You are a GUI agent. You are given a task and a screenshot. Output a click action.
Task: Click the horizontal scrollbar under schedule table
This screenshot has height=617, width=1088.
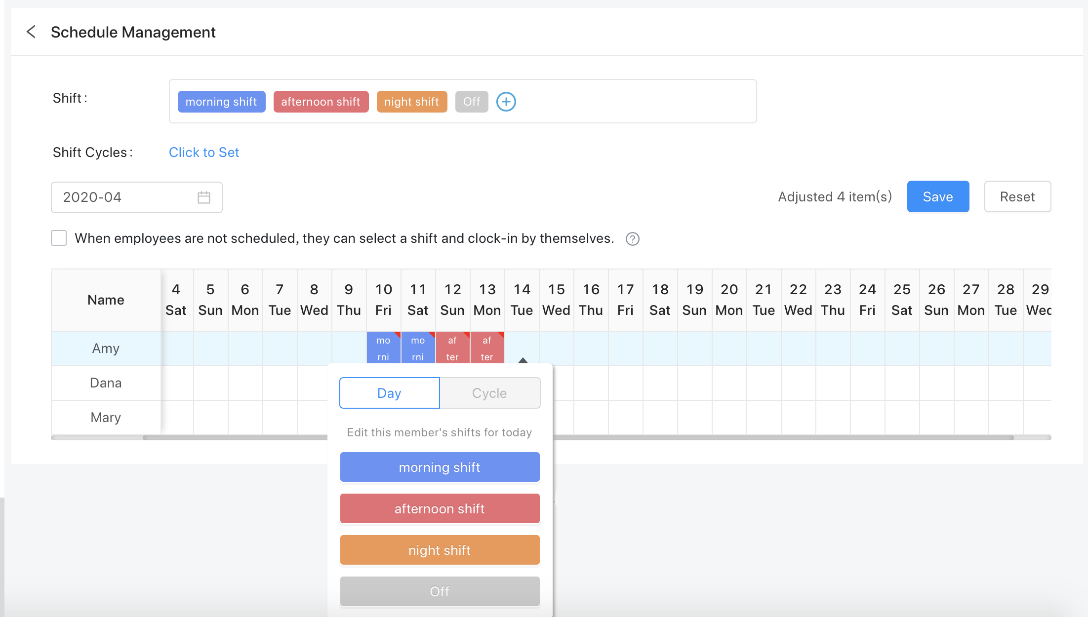(741, 438)
